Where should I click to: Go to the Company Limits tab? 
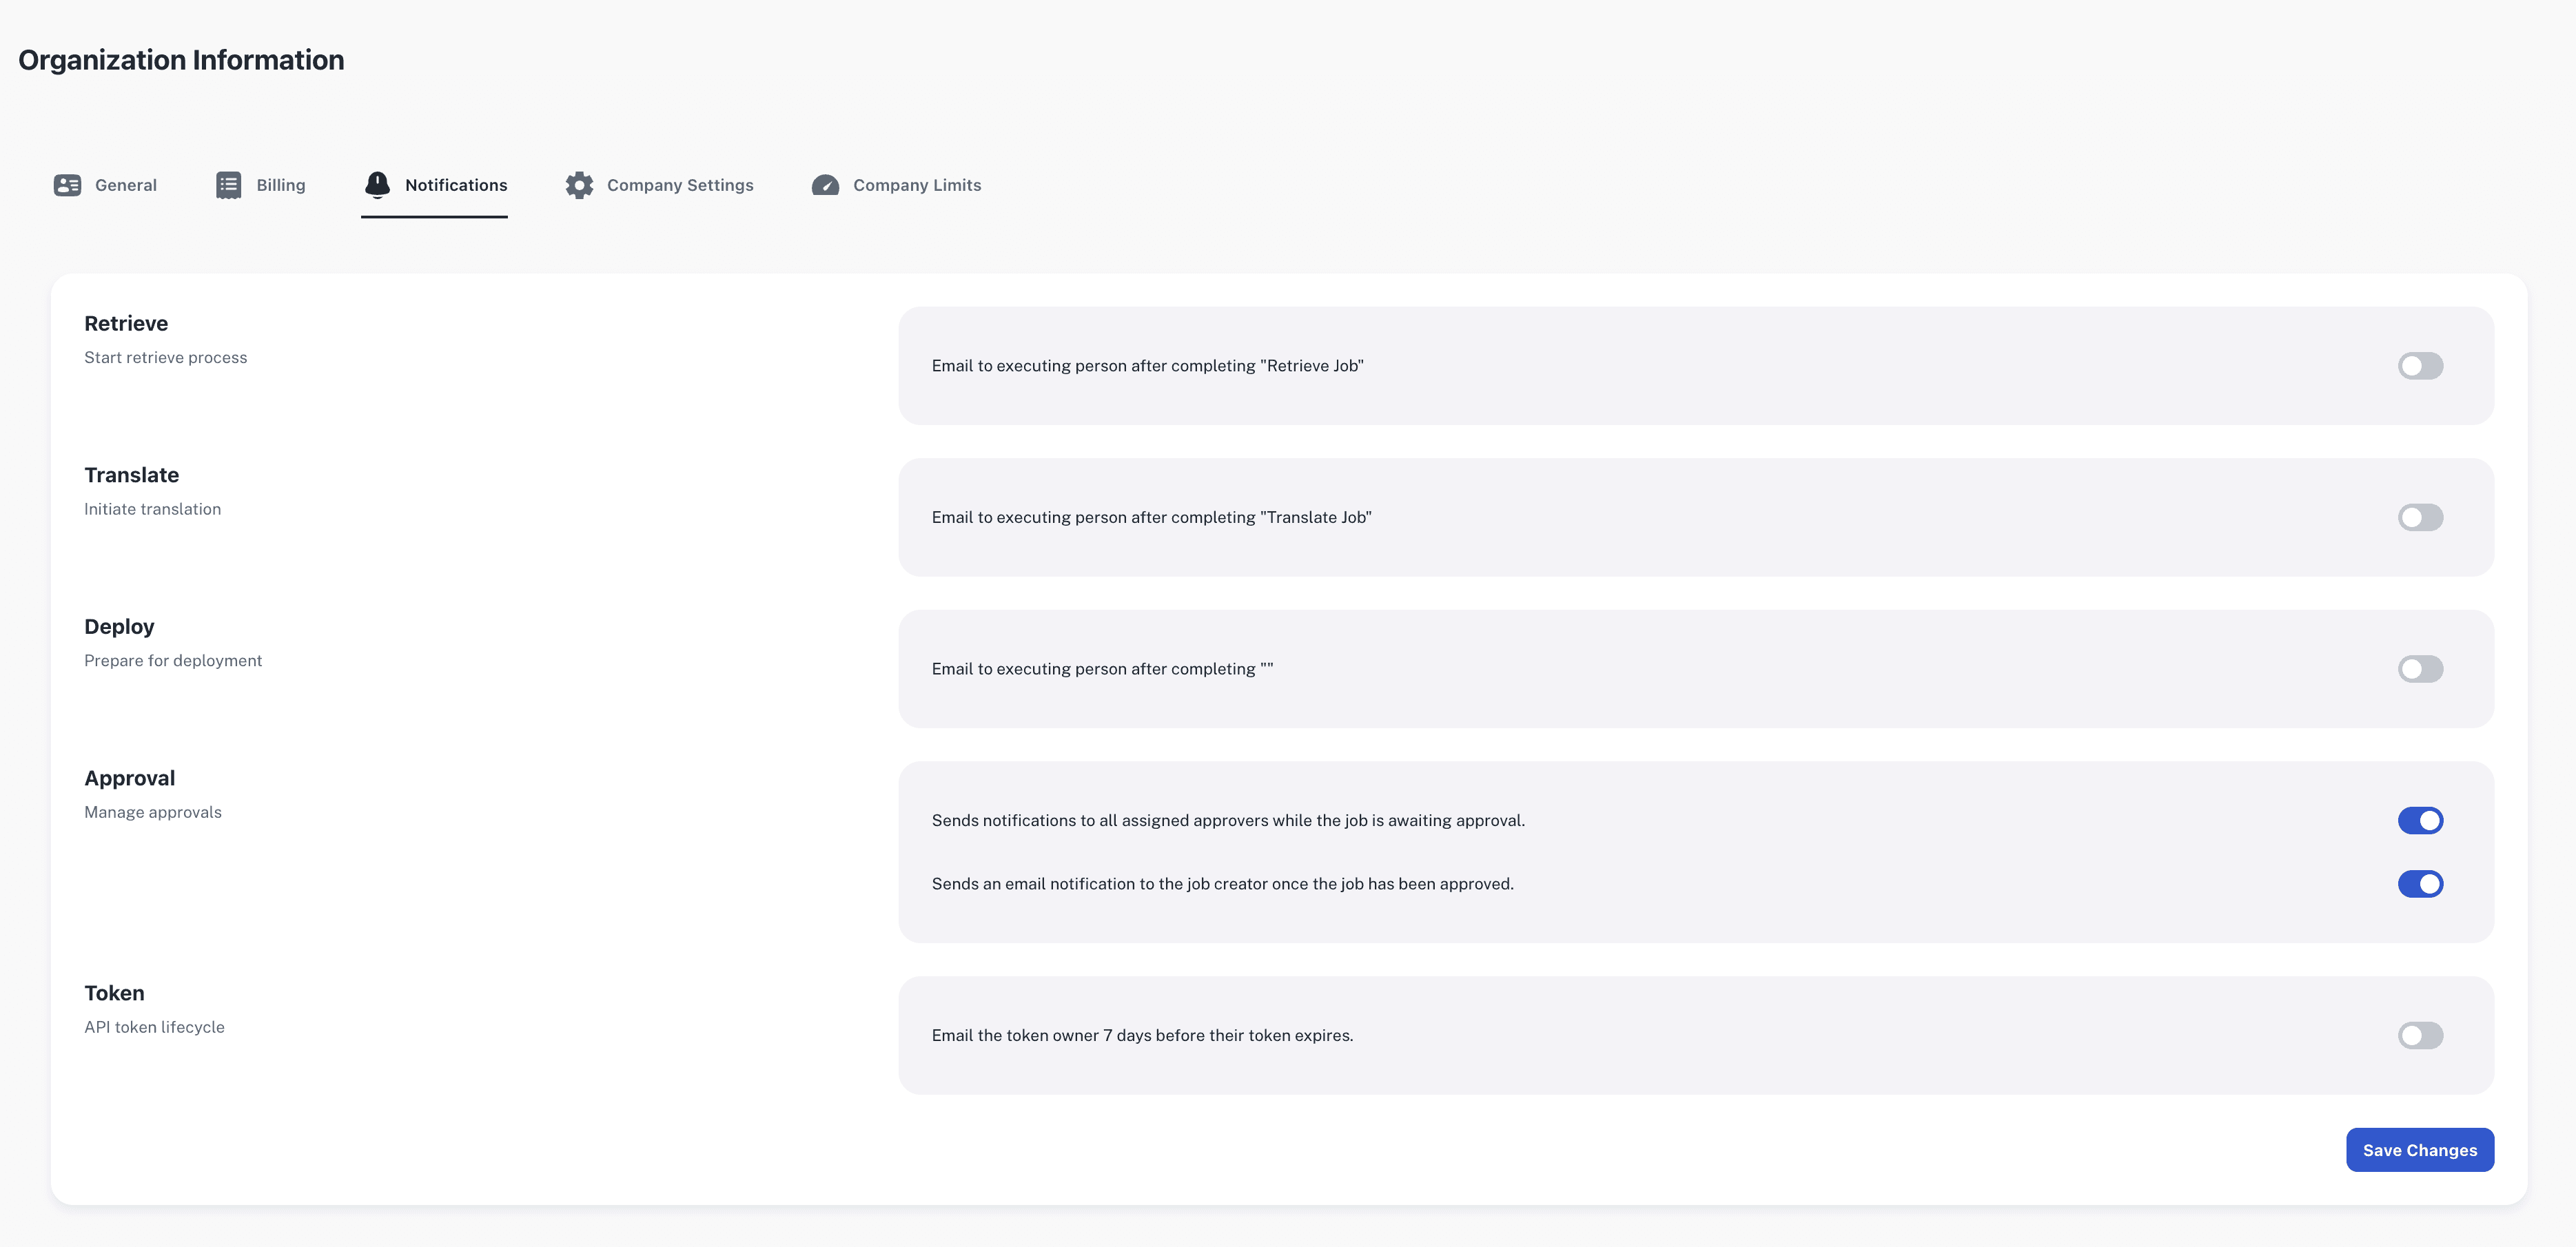(x=896, y=185)
